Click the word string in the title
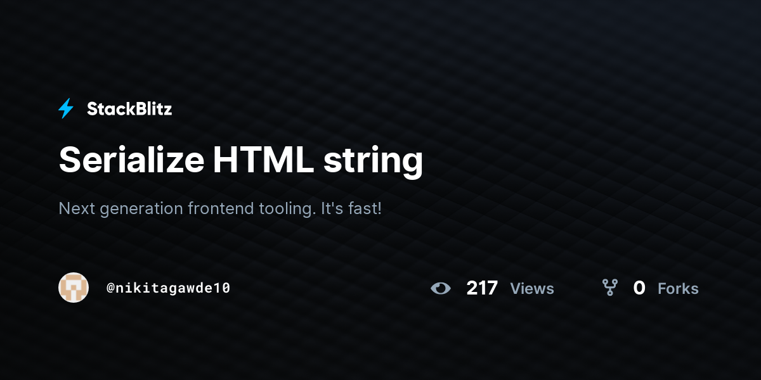 coord(373,161)
